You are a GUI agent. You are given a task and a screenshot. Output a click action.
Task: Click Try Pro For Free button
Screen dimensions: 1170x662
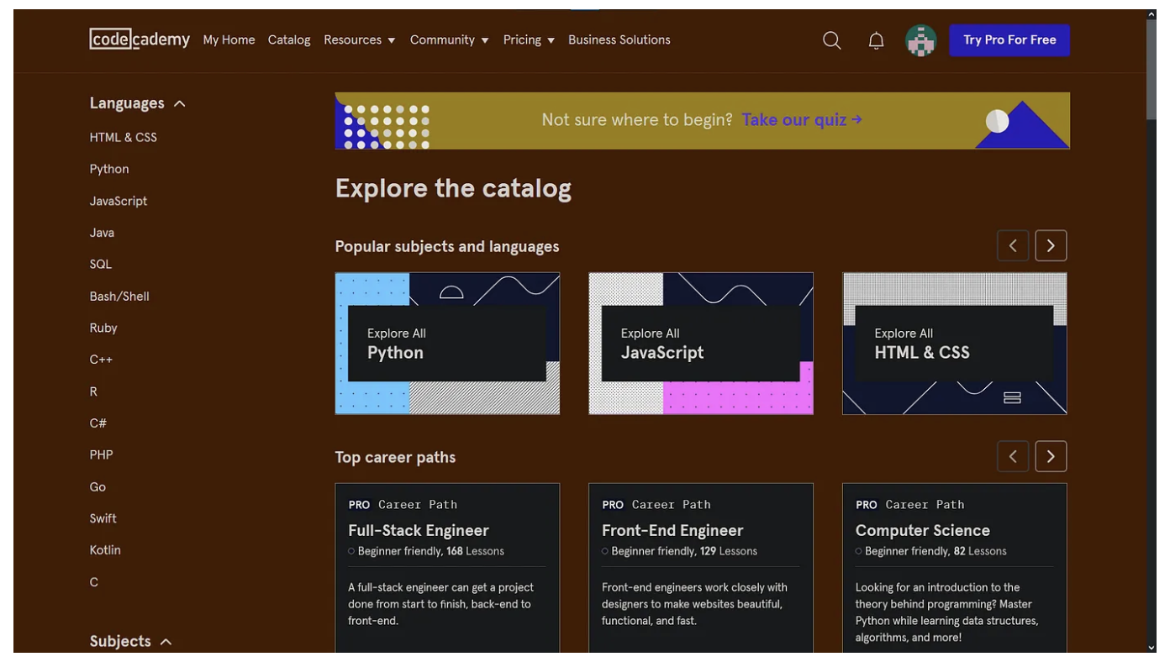(1009, 40)
